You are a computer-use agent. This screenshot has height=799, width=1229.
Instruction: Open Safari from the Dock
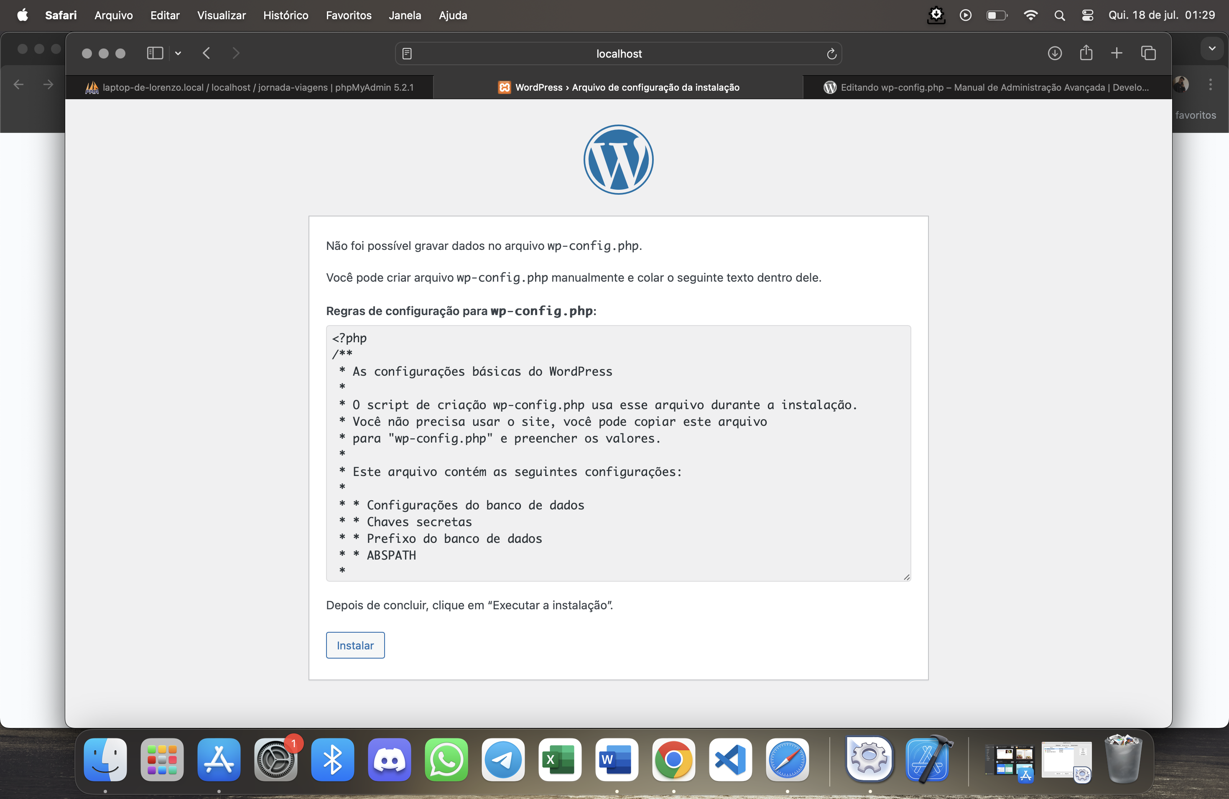click(787, 759)
